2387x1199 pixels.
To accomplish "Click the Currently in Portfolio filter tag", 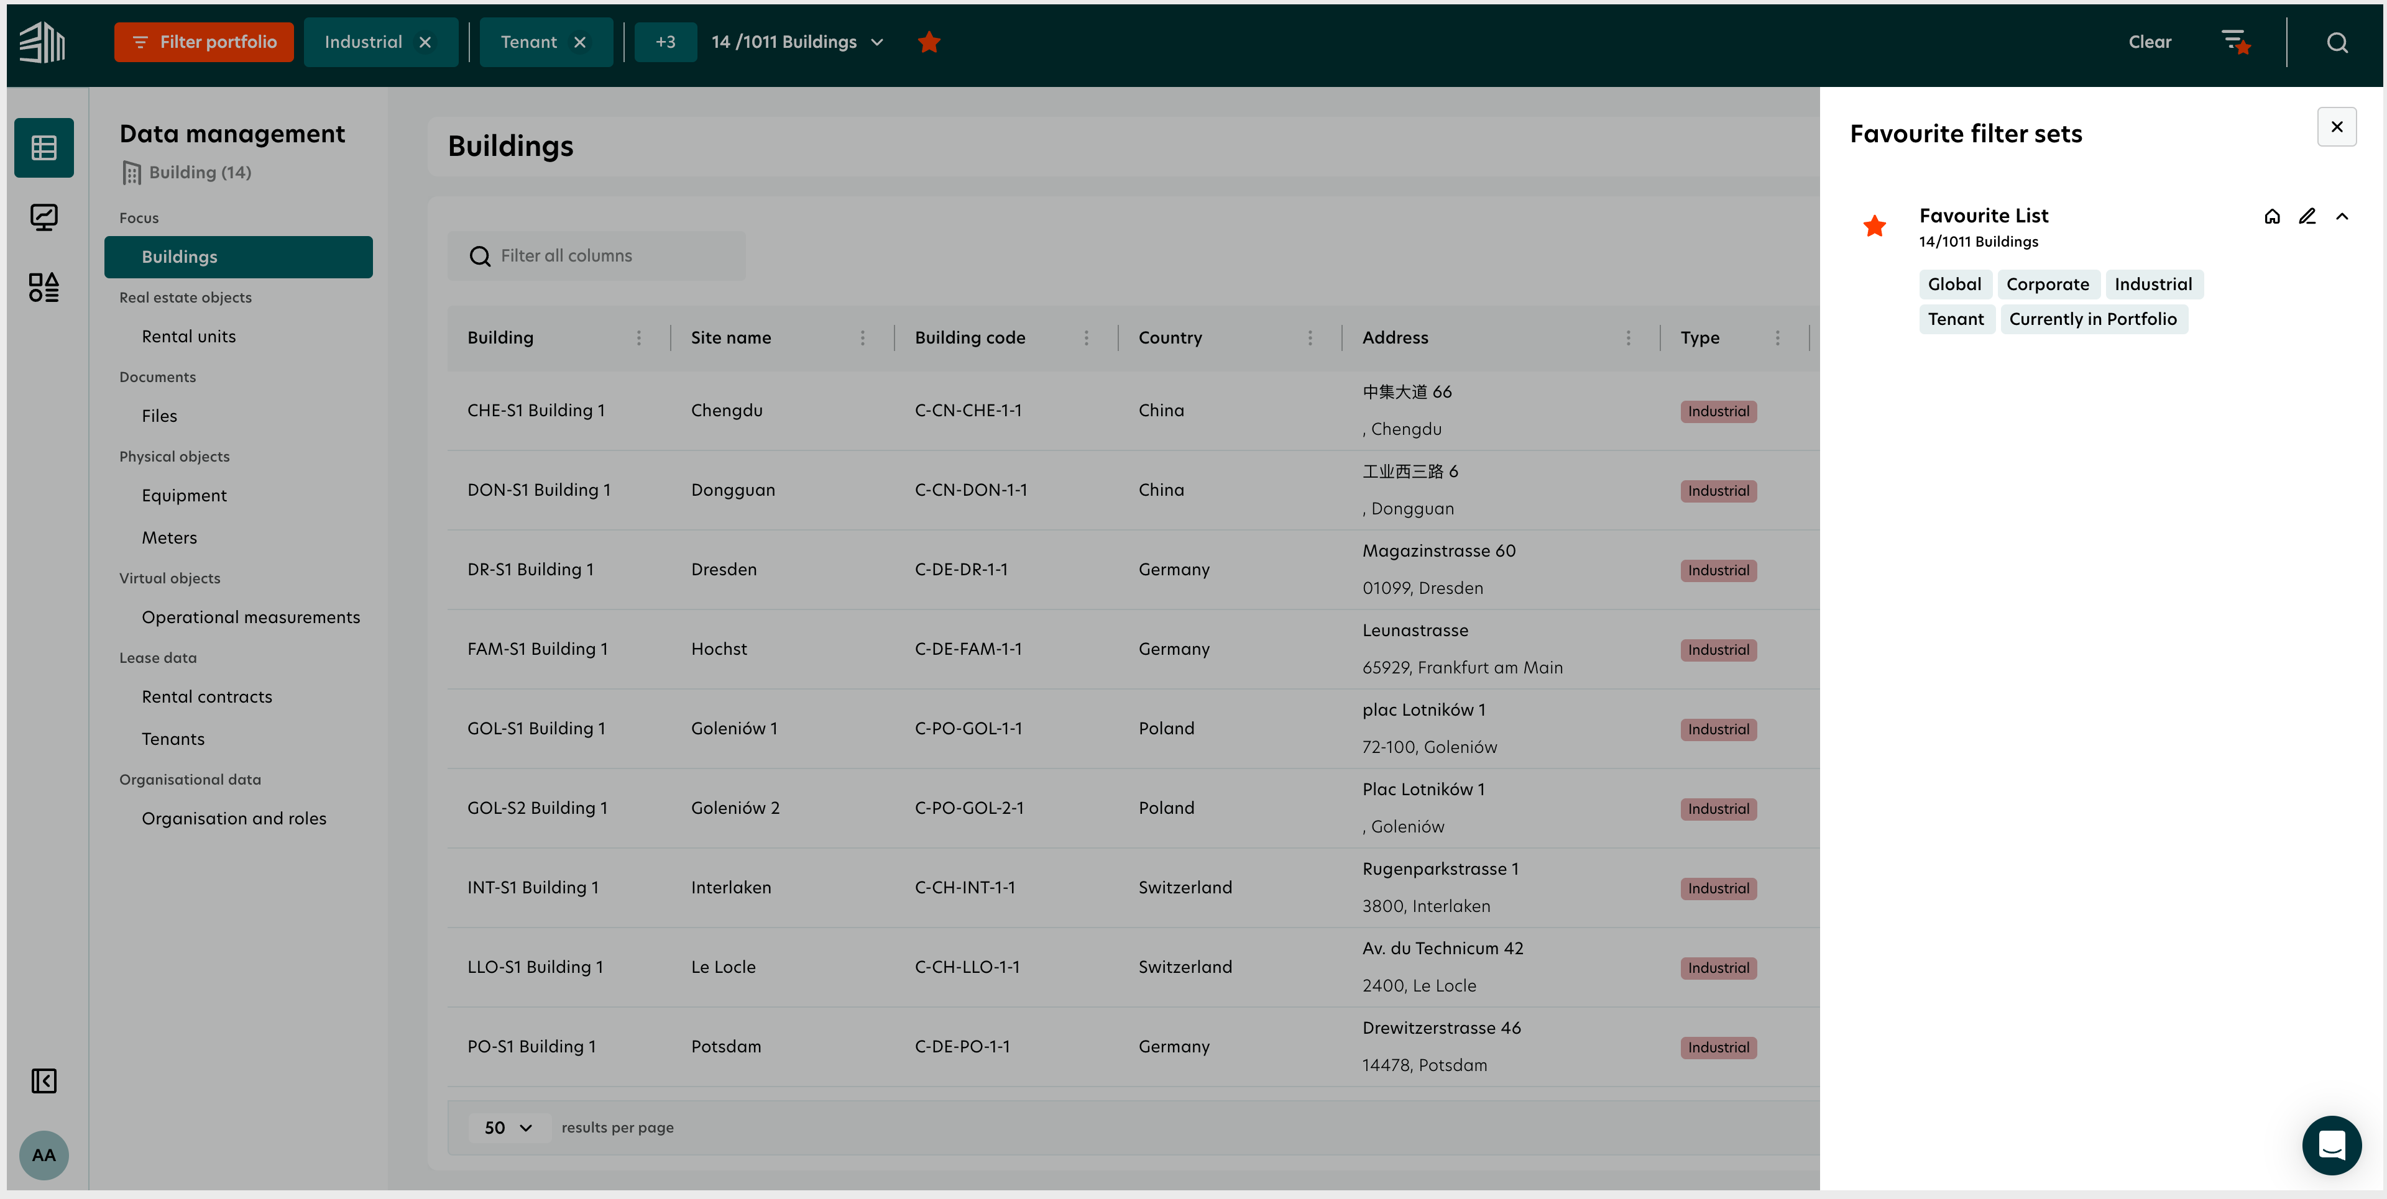I will click(x=2095, y=318).
